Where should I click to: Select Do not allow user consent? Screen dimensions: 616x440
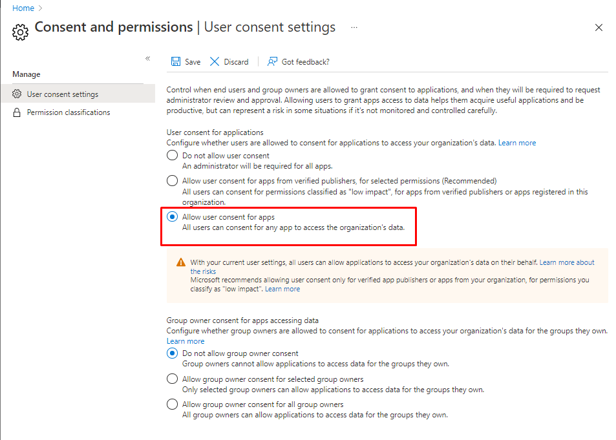pos(172,155)
